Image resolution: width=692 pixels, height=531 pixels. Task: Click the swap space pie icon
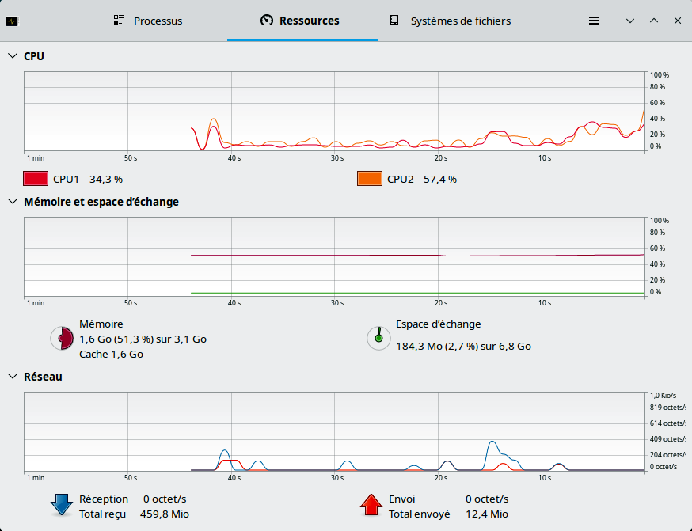click(x=378, y=338)
